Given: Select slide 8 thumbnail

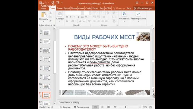Looking at the screenshot, I should 46,68.
